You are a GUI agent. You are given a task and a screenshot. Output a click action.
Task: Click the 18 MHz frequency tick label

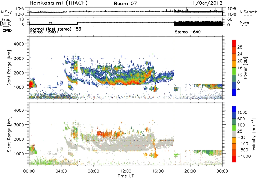pos(22,19)
